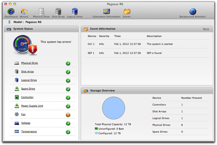
Task: Click the green check status for Temperature
Action: pyautogui.click(x=68, y=132)
